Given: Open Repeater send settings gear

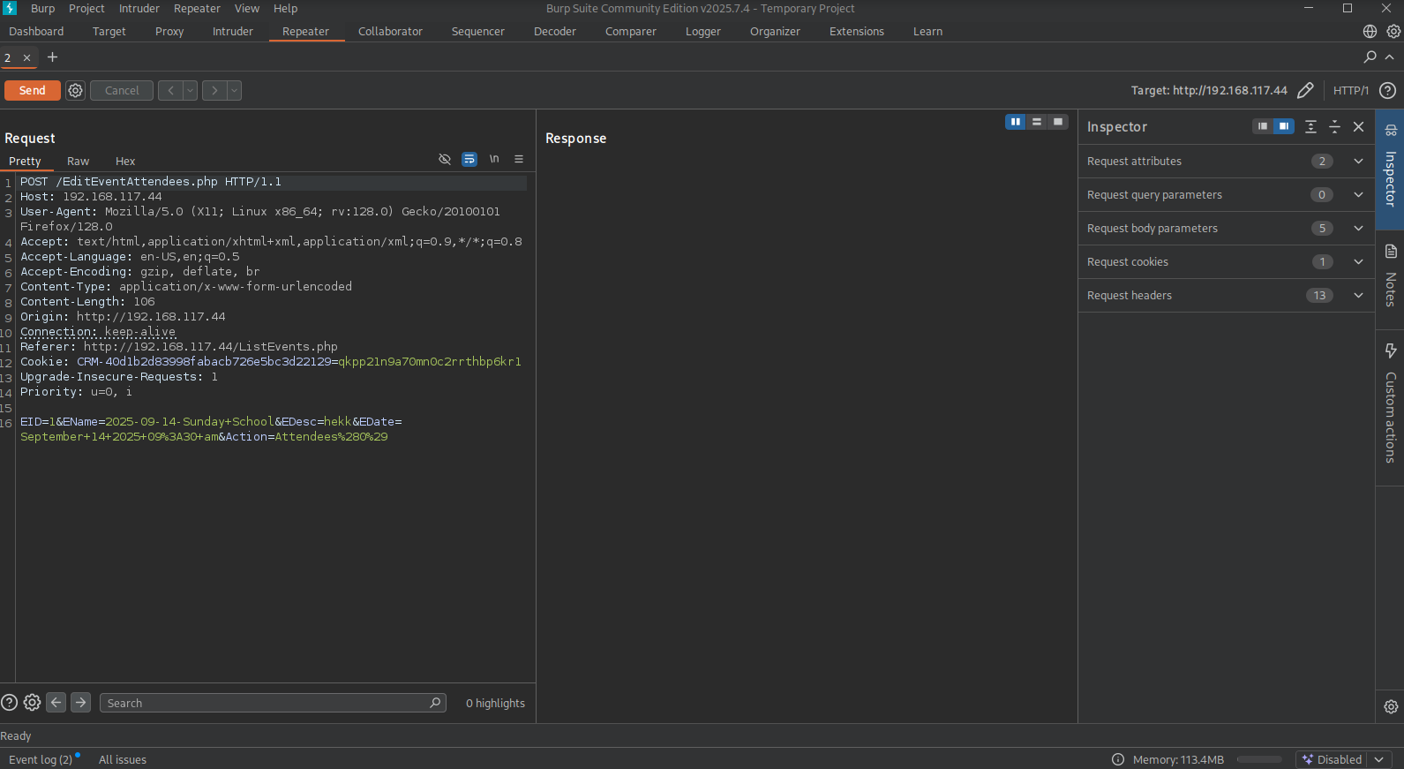Looking at the screenshot, I should (x=76, y=90).
